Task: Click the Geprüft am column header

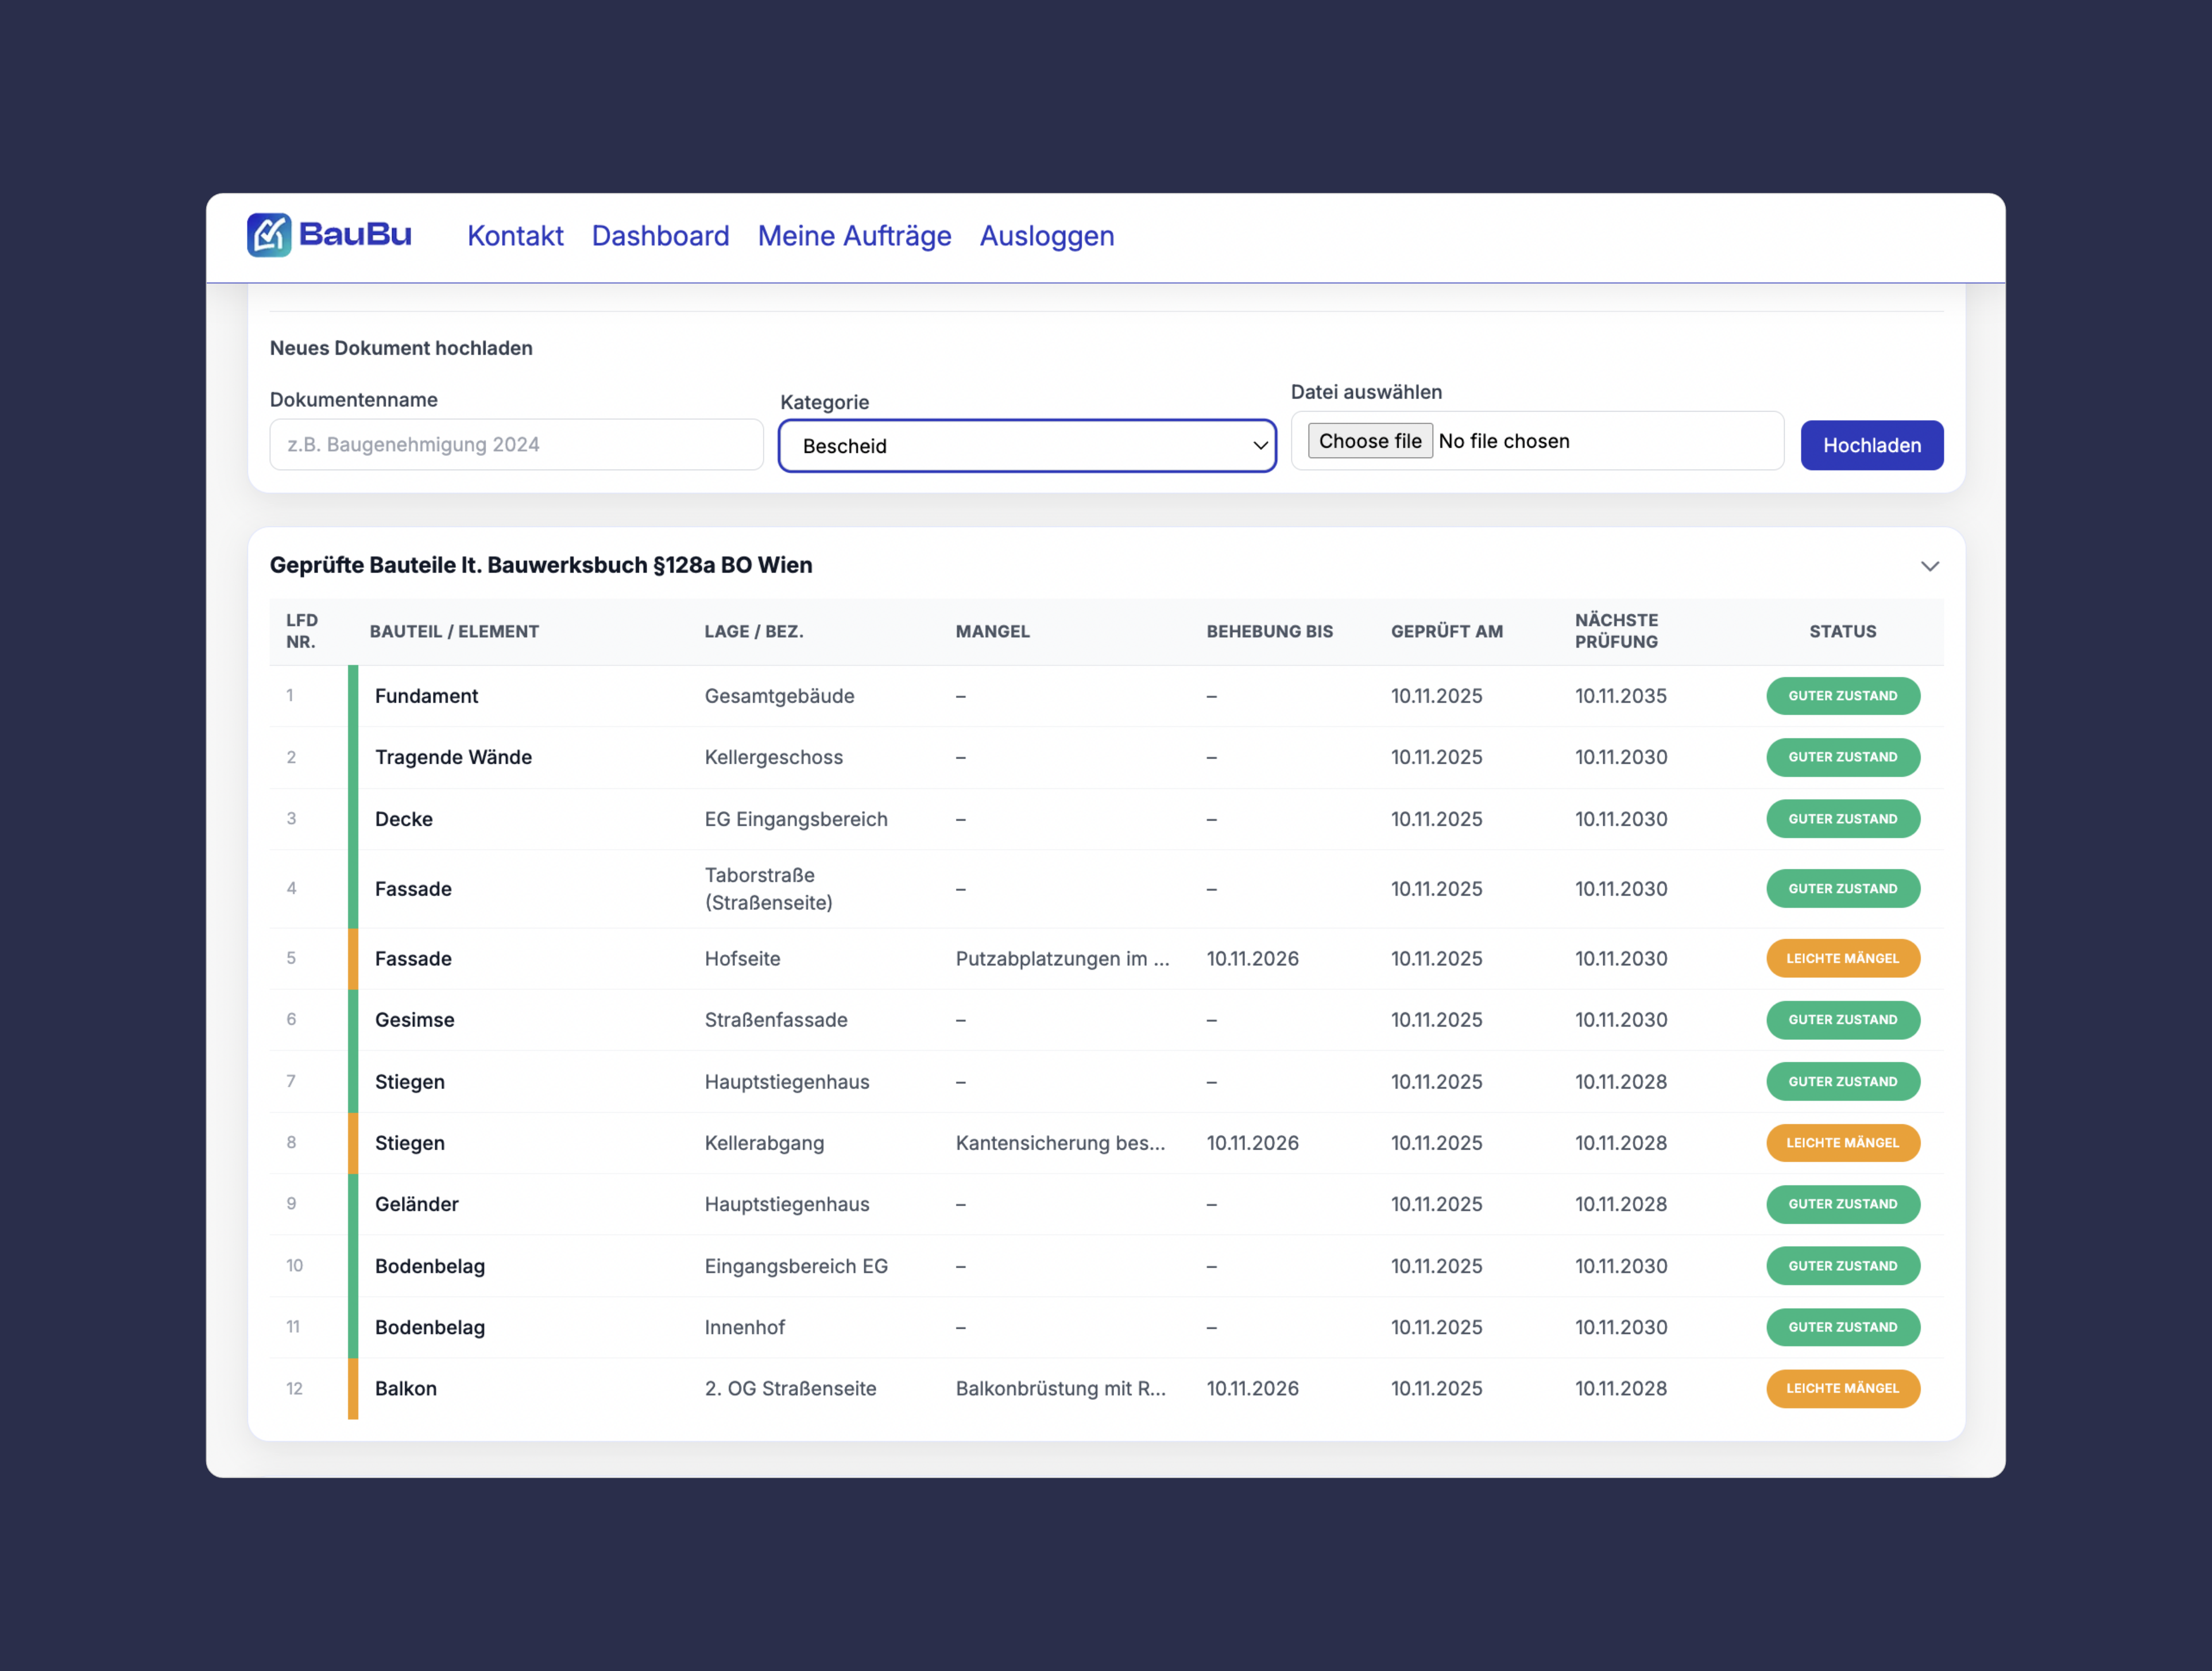Action: pos(1446,631)
